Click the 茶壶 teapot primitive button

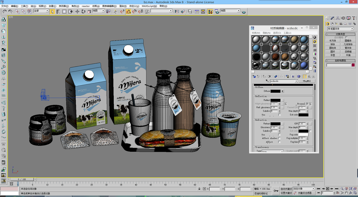pyautogui.click(x=333, y=55)
